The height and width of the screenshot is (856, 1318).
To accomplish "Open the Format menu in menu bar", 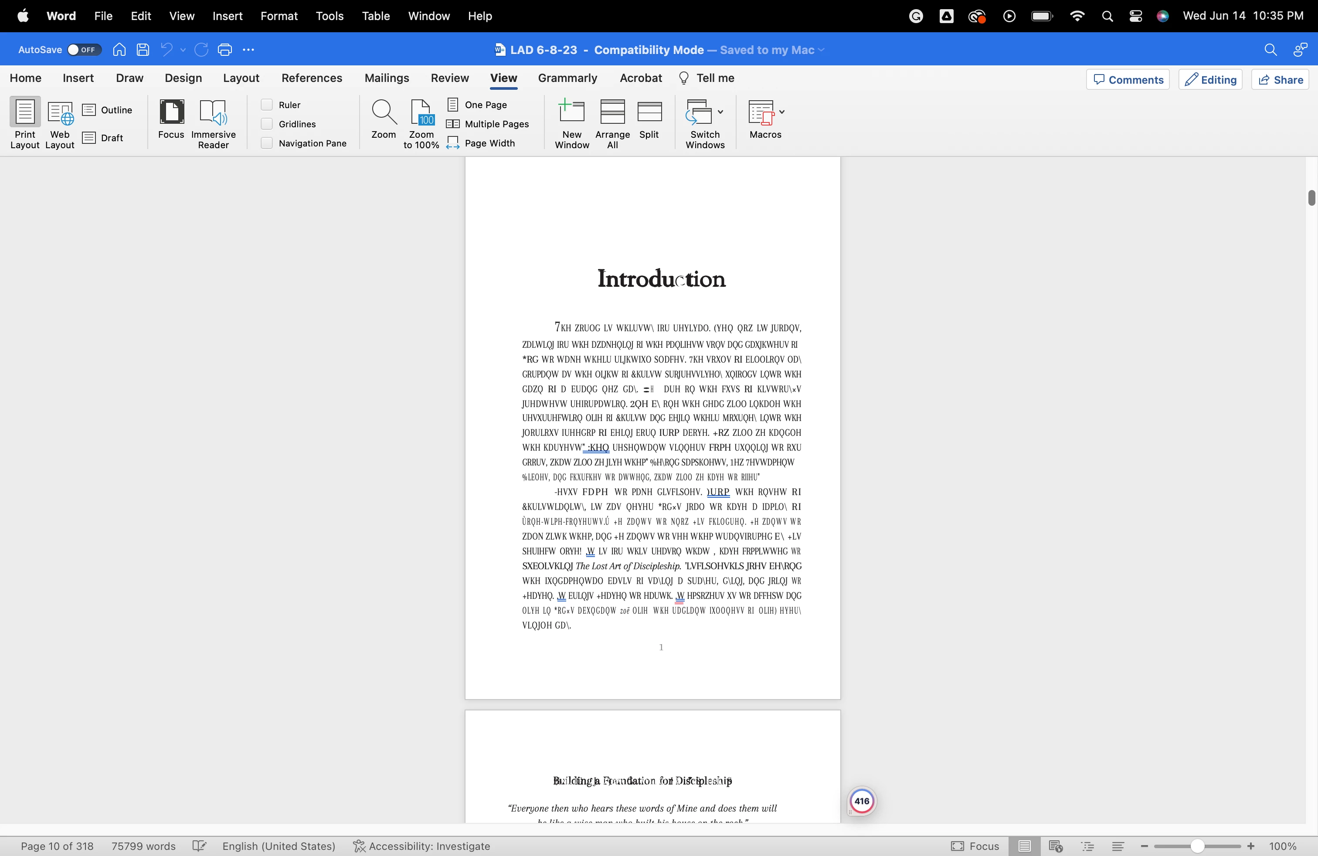I will click(x=279, y=16).
